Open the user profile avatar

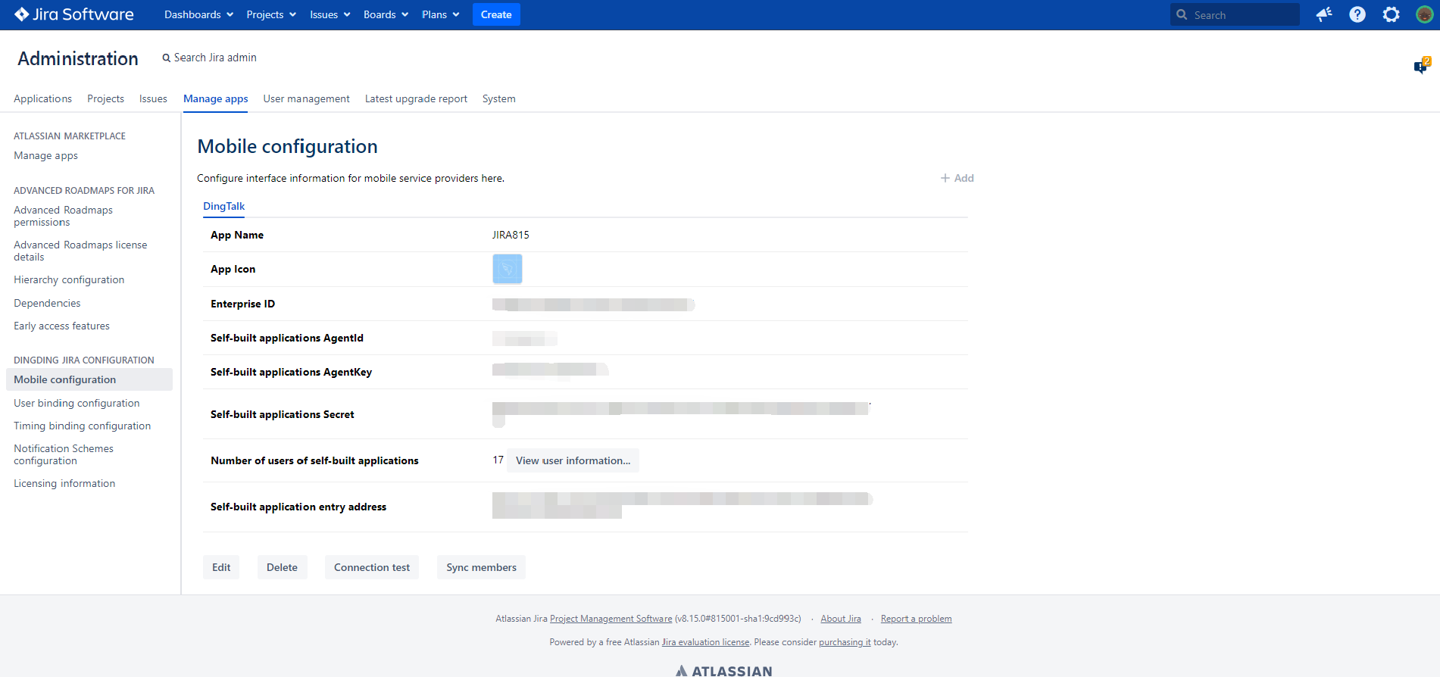coord(1424,14)
